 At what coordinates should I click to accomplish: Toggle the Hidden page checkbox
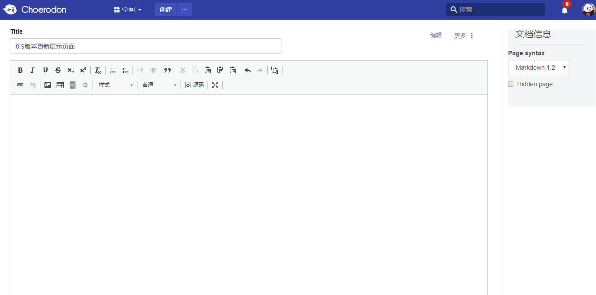pos(511,84)
